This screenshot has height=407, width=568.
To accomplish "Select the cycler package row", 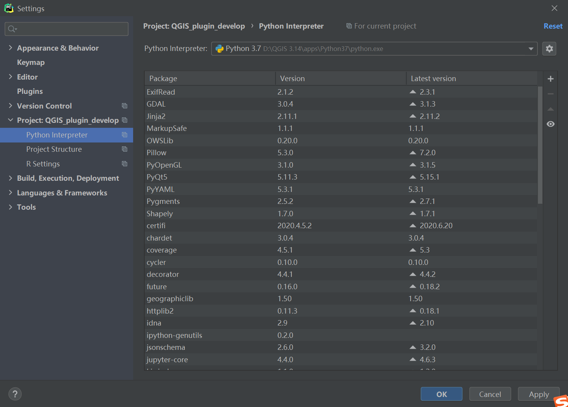I will (341, 262).
